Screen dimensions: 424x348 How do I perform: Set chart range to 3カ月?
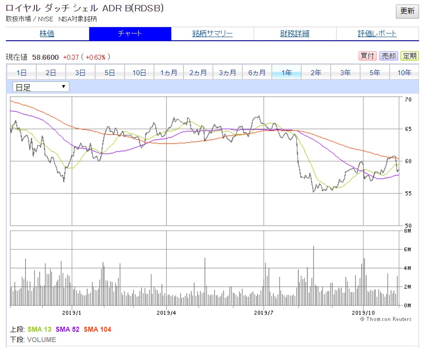point(228,72)
